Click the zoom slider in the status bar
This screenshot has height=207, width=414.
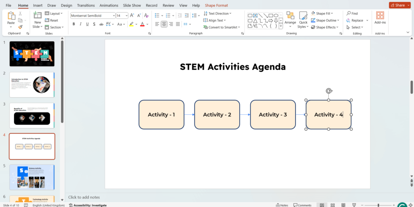pyautogui.click(x=378, y=205)
